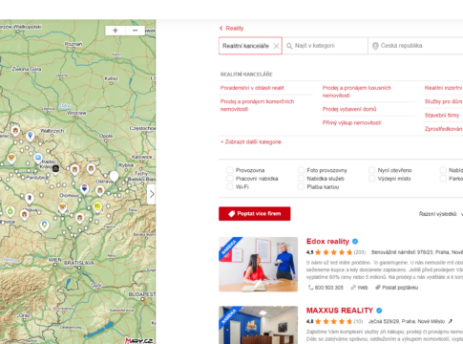Image resolution: width=463 pixels, height=344 pixels.
Task: Expand the map panel with the arrow
Action: coord(152,194)
